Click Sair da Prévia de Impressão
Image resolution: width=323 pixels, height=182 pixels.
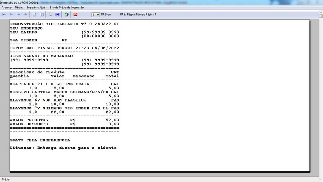[x=67, y=8]
